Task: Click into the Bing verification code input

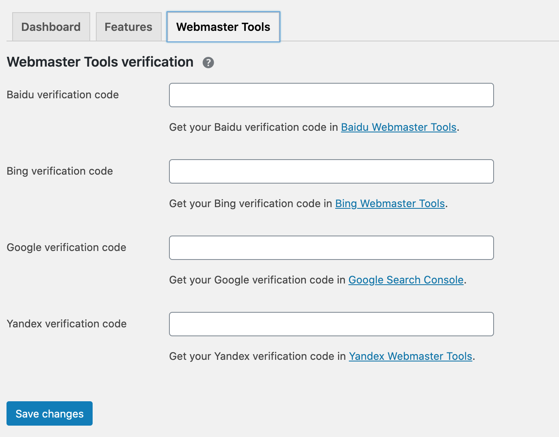Action: [331, 171]
